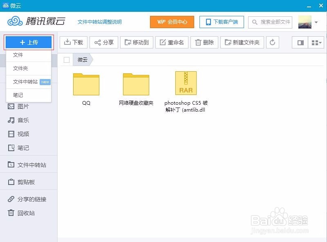Toggle the preview pane layout icon
The image size is (327, 242).
(x=300, y=43)
